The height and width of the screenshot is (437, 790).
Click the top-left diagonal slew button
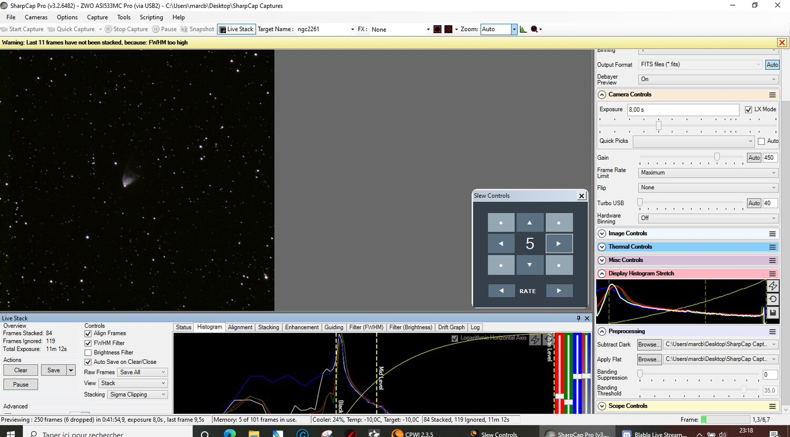[x=501, y=222]
